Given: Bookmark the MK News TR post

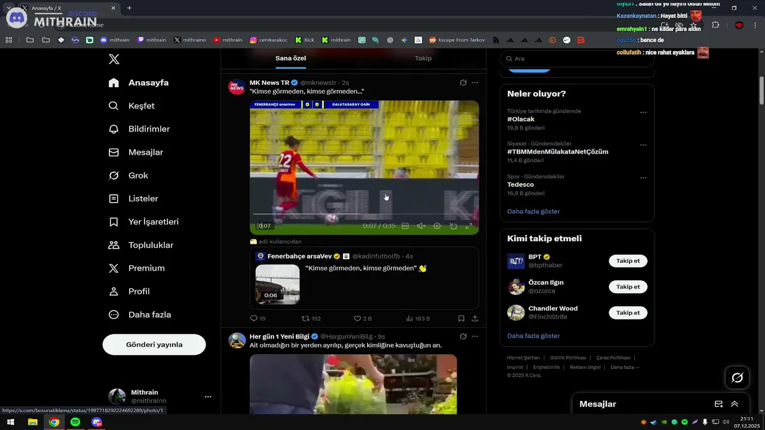Looking at the screenshot, I should 461,319.
